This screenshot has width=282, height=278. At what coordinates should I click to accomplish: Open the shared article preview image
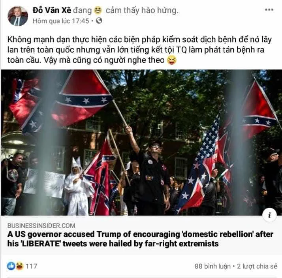click(x=141, y=143)
